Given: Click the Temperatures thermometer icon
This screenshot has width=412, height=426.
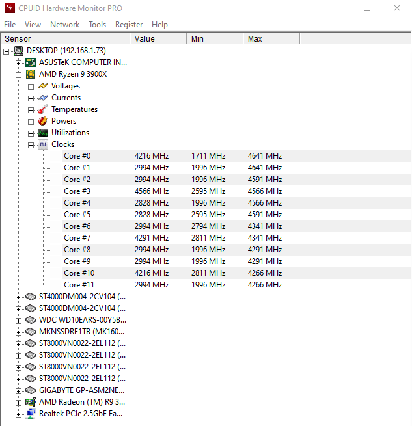Looking at the screenshot, I should (x=43, y=109).
